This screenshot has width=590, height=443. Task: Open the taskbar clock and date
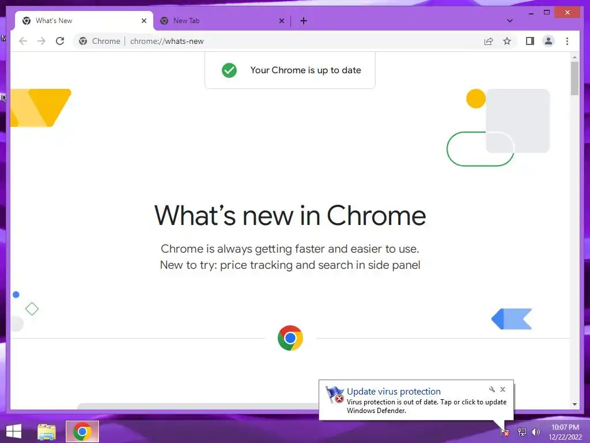[x=565, y=432]
